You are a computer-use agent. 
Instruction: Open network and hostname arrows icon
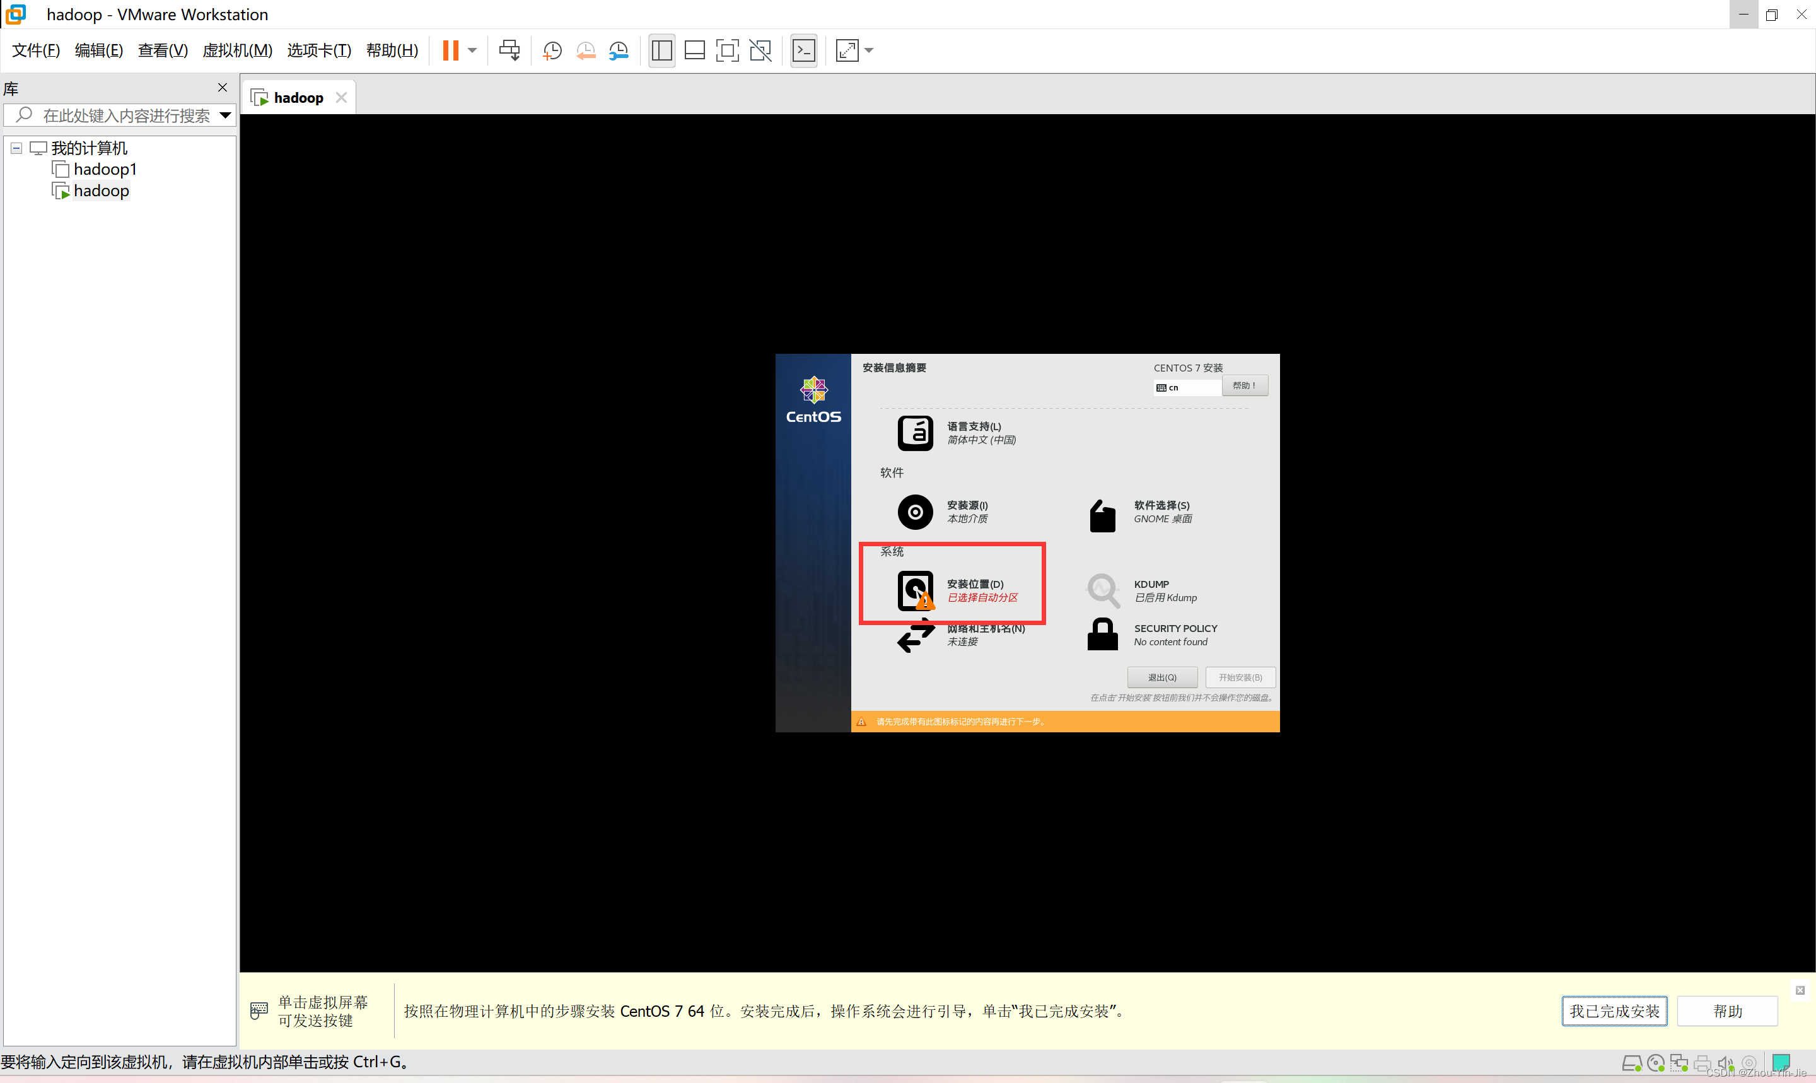coord(916,636)
